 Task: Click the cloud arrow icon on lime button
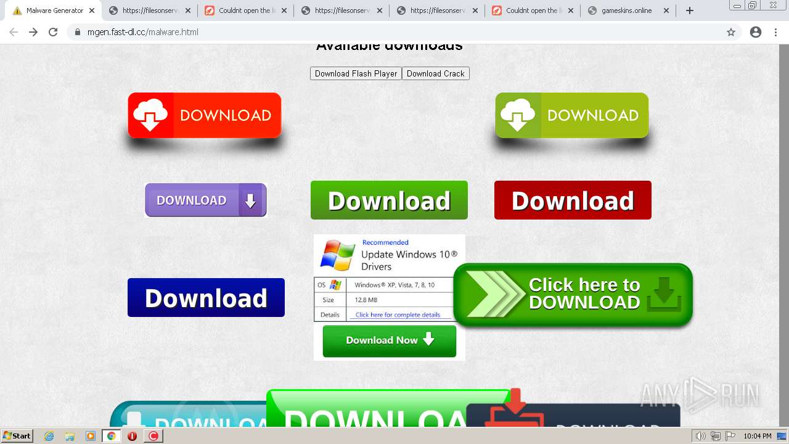point(518,115)
